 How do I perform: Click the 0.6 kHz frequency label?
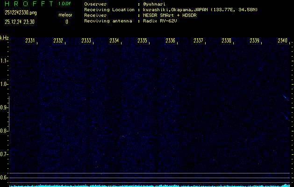pyautogui.click(x=4, y=178)
